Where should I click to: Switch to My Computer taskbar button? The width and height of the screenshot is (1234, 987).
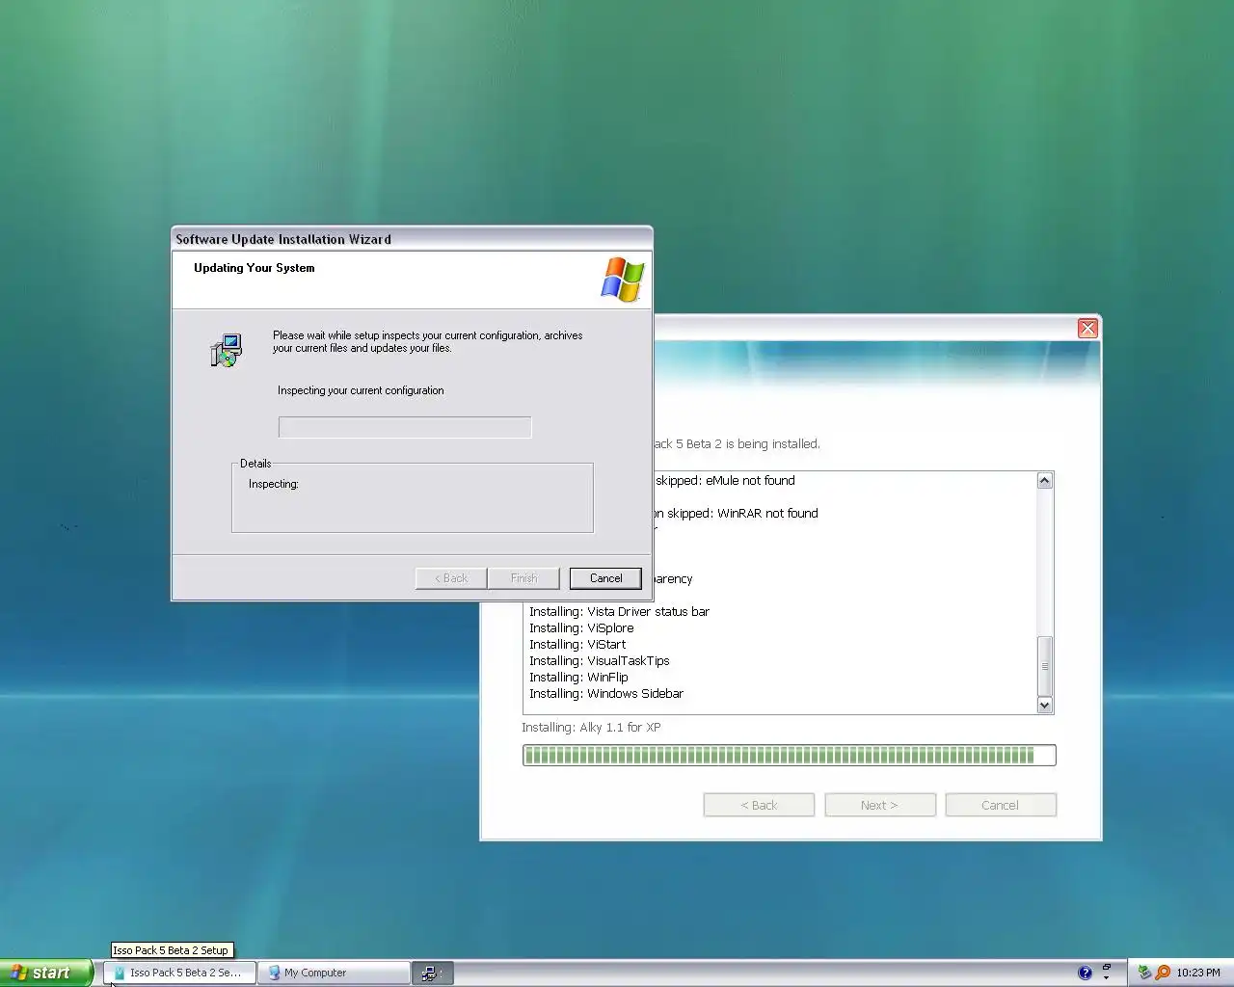pos(334,973)
